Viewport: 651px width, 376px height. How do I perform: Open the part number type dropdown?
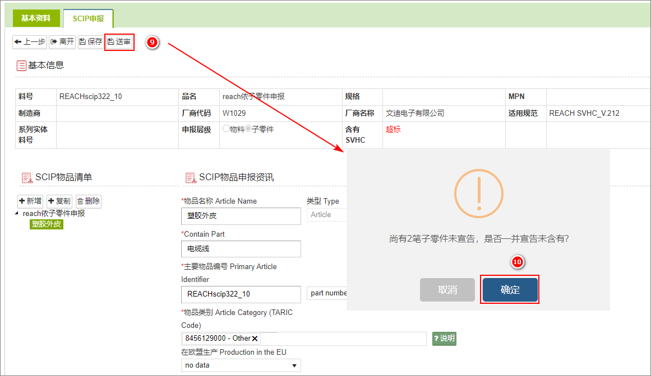(x=327, y=293)
